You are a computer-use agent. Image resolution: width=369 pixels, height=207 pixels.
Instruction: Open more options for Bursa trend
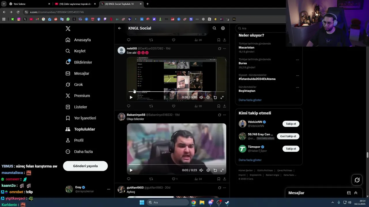coord(298,60)
